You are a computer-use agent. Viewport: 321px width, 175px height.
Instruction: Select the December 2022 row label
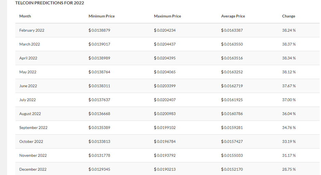coord(33,169)
